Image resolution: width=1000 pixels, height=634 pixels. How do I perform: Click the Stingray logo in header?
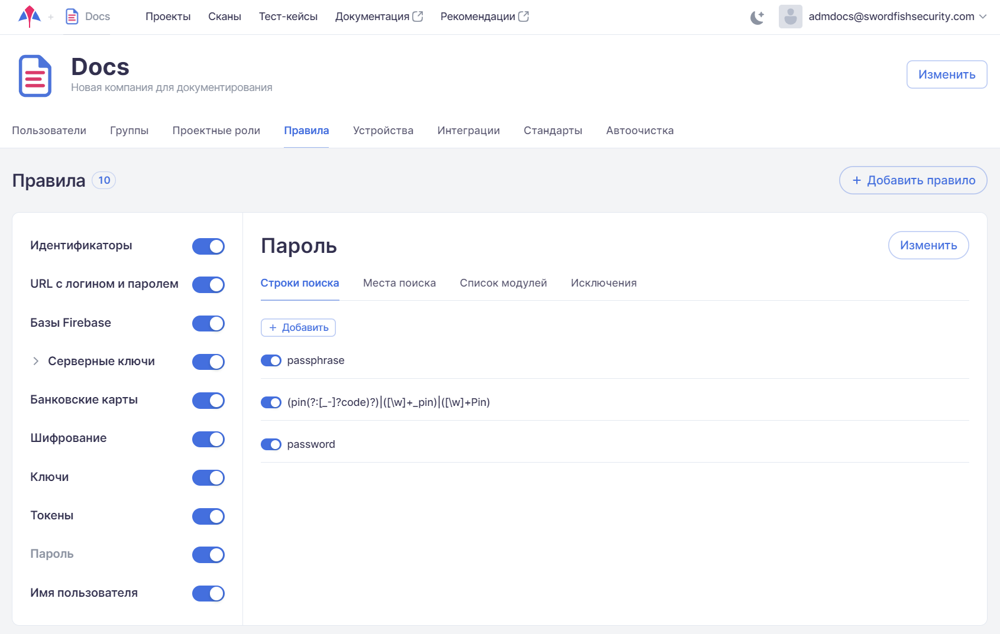[x=29, y=17]
